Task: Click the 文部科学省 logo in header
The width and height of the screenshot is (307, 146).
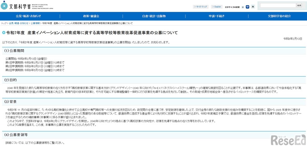Action: click(27, 6)
